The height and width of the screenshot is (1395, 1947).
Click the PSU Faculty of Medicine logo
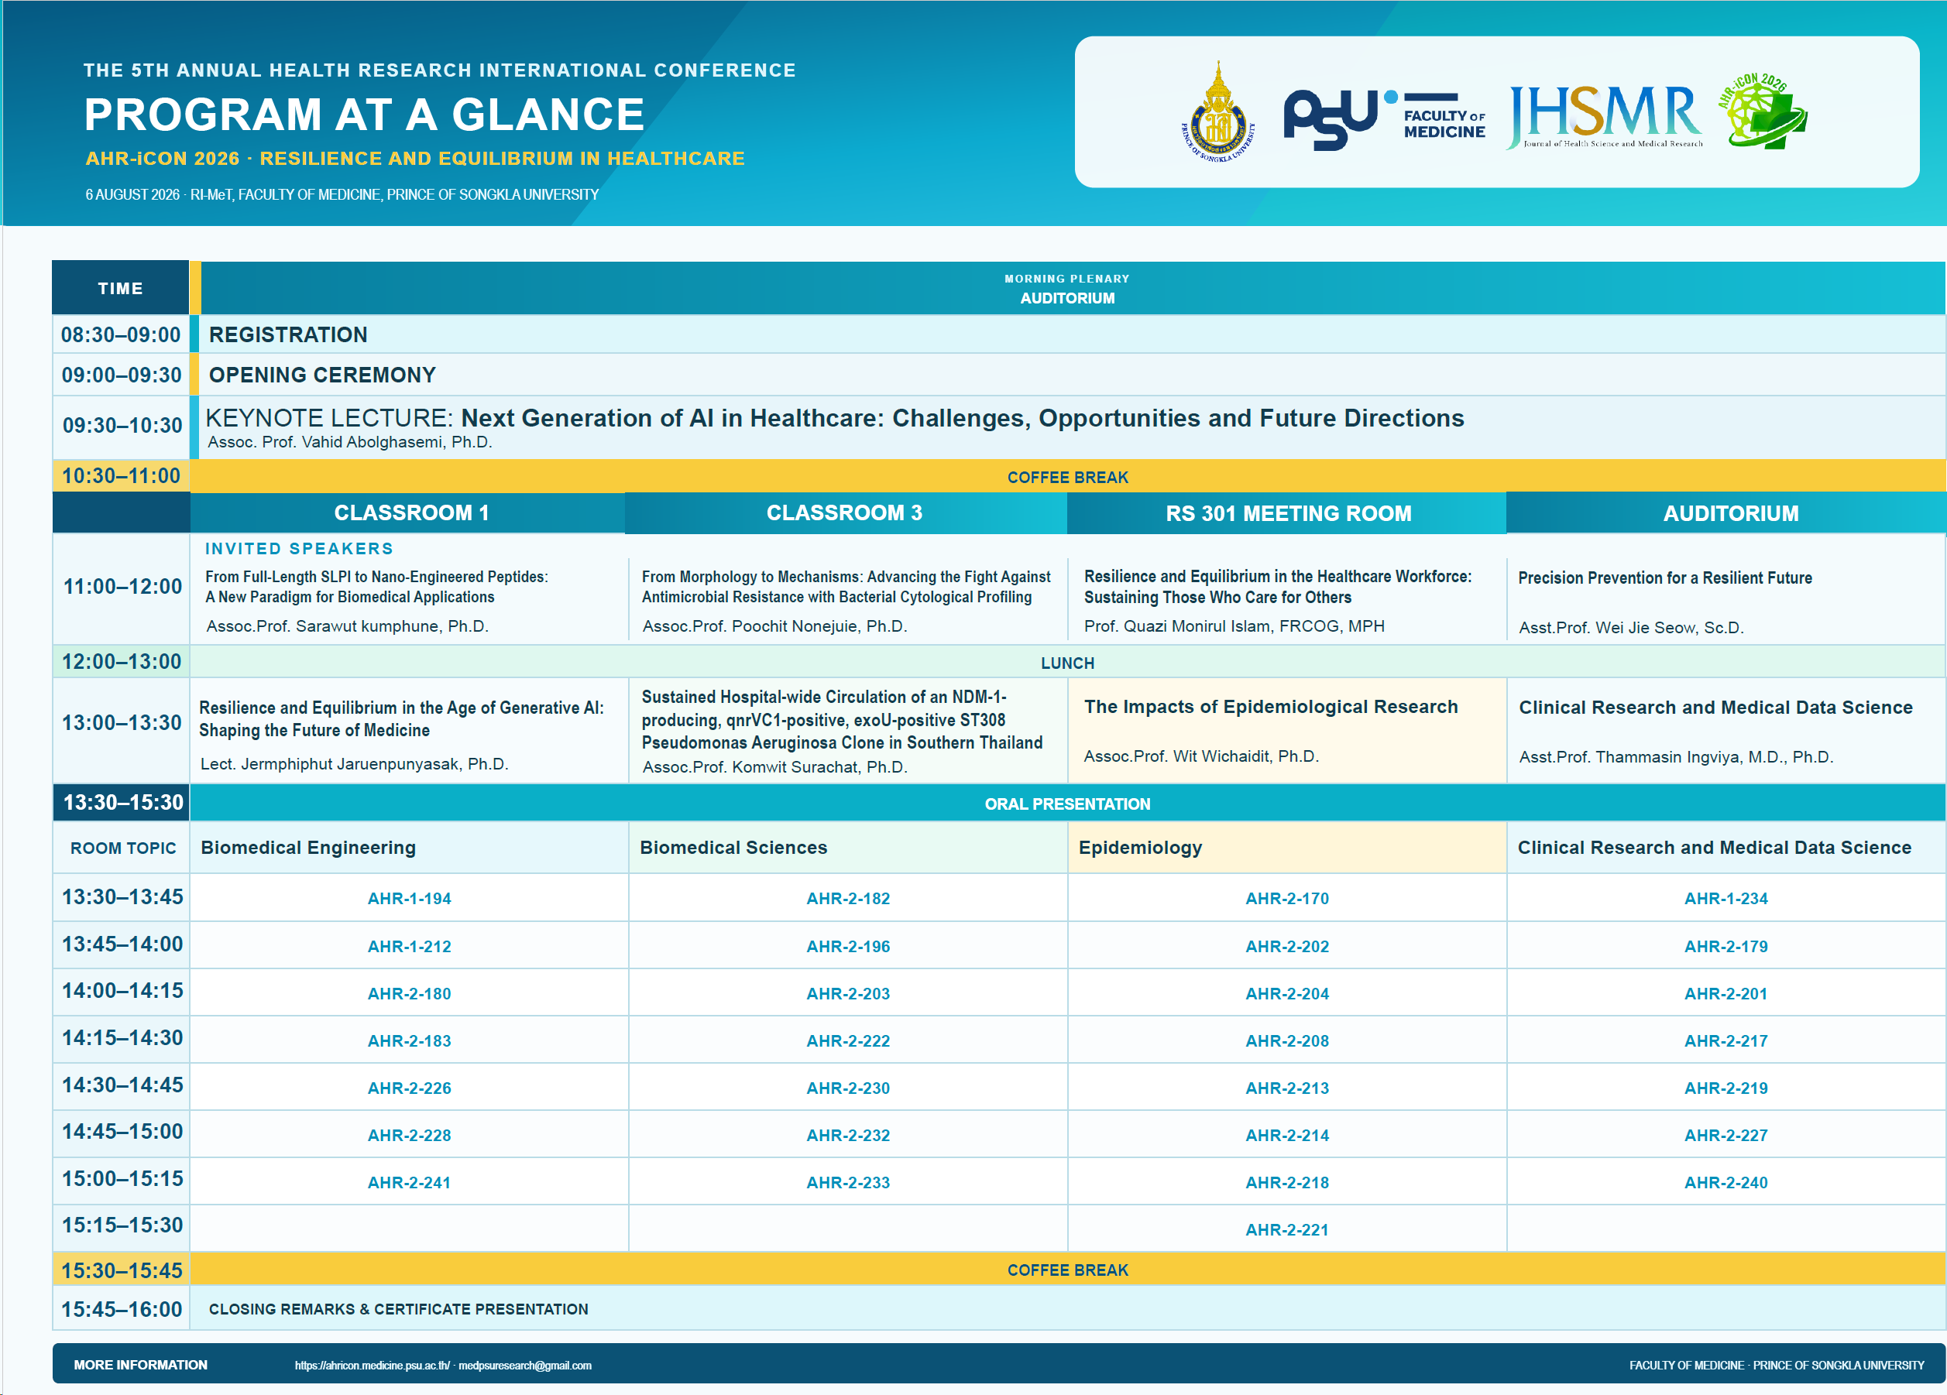click(1384, 119)
